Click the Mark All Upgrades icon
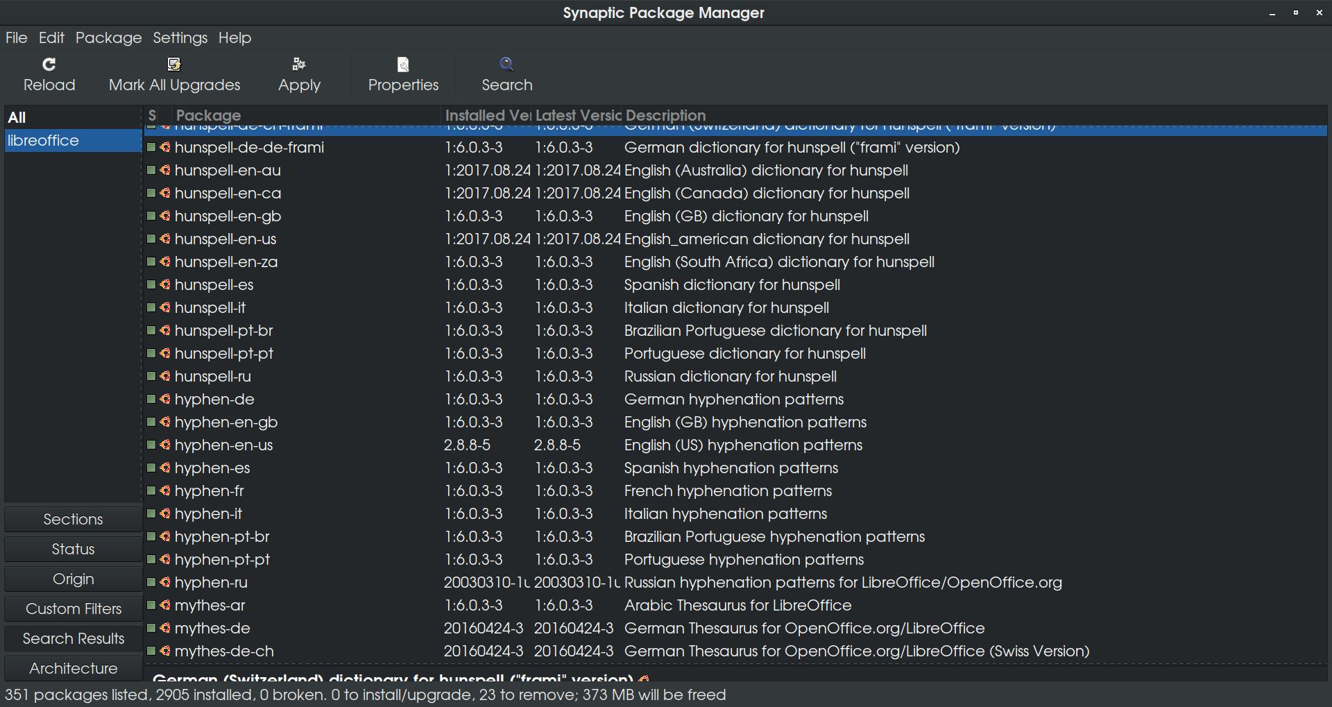Image resolution: width=1332 pixels, height=707 pixels. (174, 65)
